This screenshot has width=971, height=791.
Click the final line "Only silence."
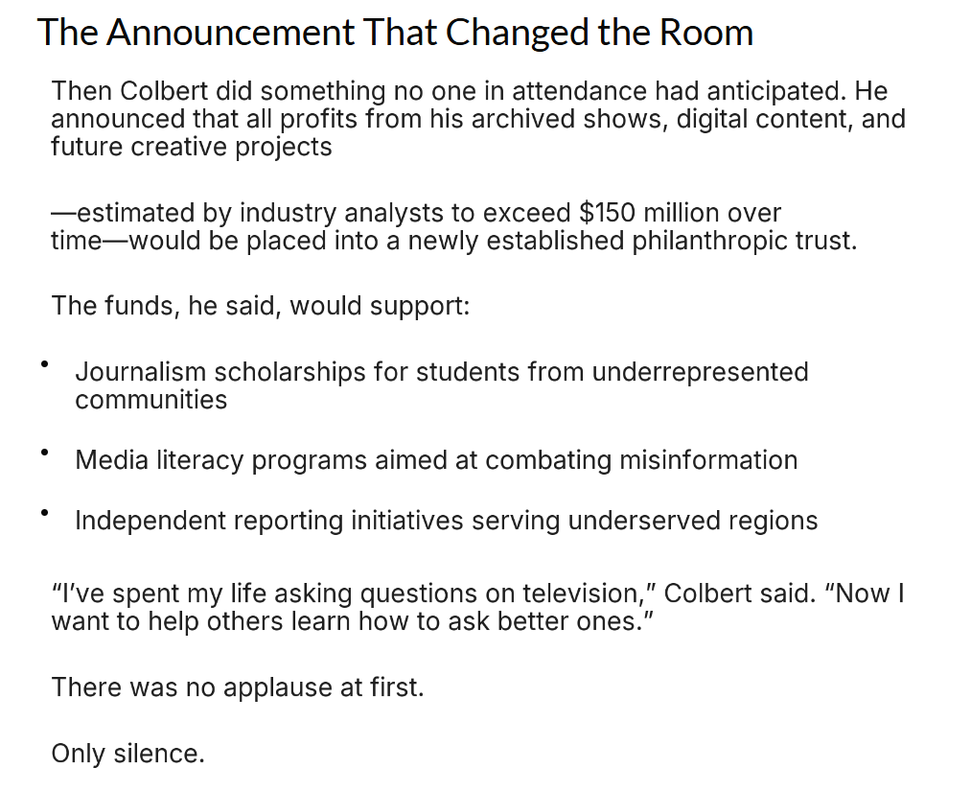(x=127, y=754)
